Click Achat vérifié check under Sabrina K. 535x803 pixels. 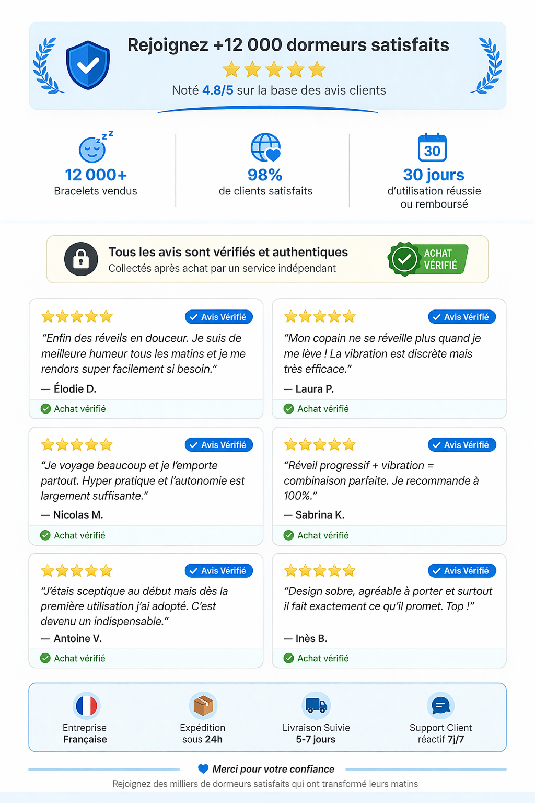(x=288, y=535)
